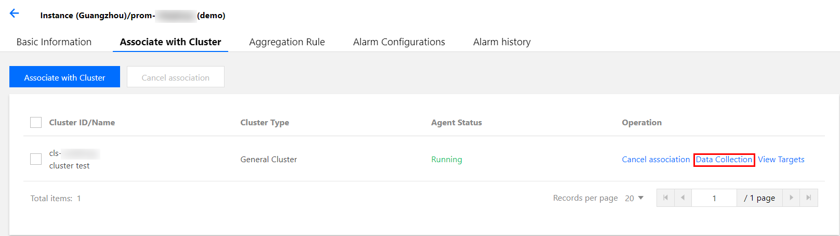Go to the previous results page
This screenshot has width=840, height=236.
point(682,198)
